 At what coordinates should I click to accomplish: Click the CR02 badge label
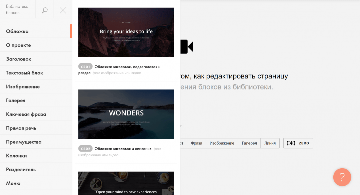[x=85, y=149]
